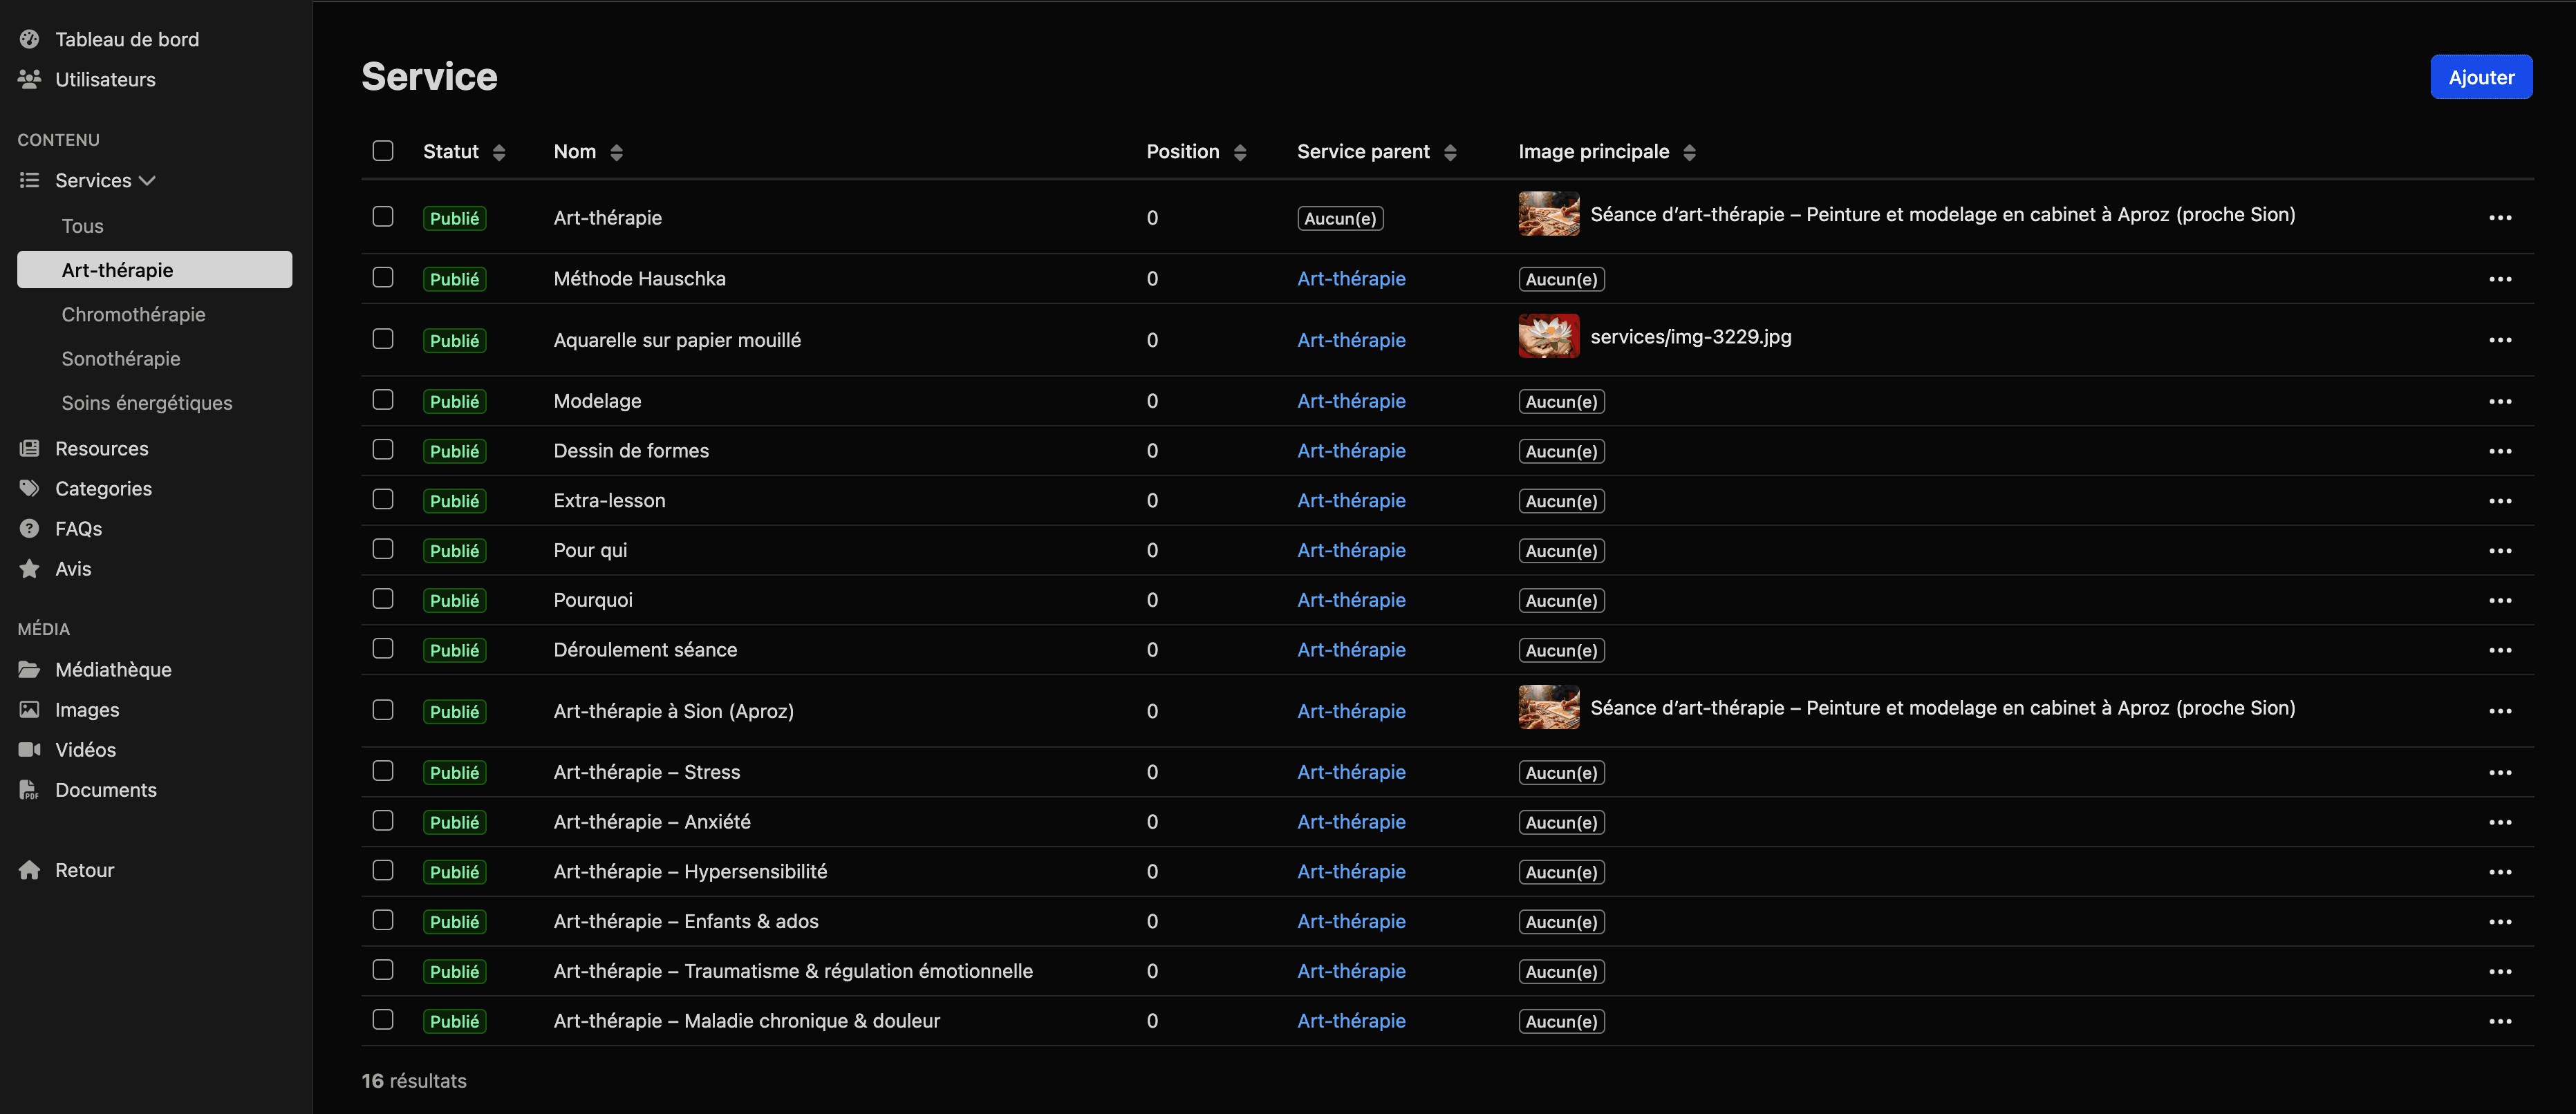Open the FAQs question mark icon
2576x1114 pixels.
29,528
